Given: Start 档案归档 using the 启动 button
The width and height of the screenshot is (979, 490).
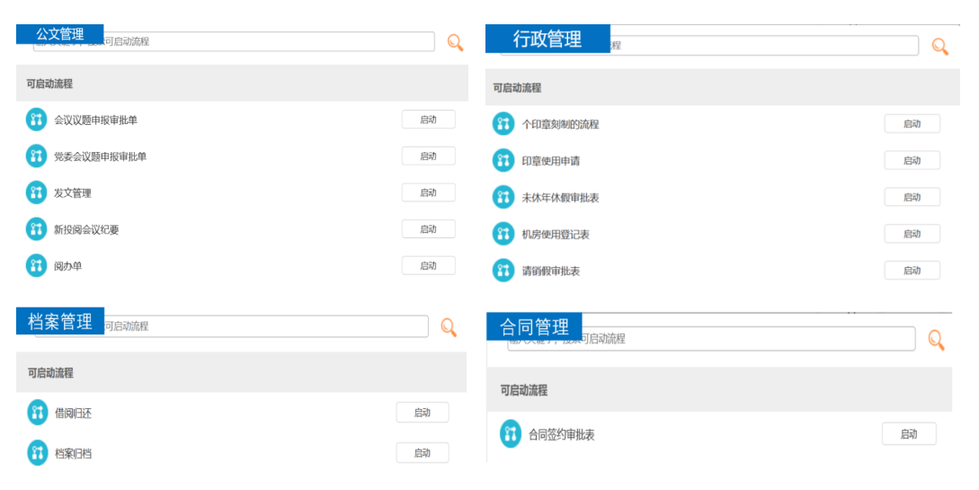Looking at the screenshot, I should click(422, 453).
